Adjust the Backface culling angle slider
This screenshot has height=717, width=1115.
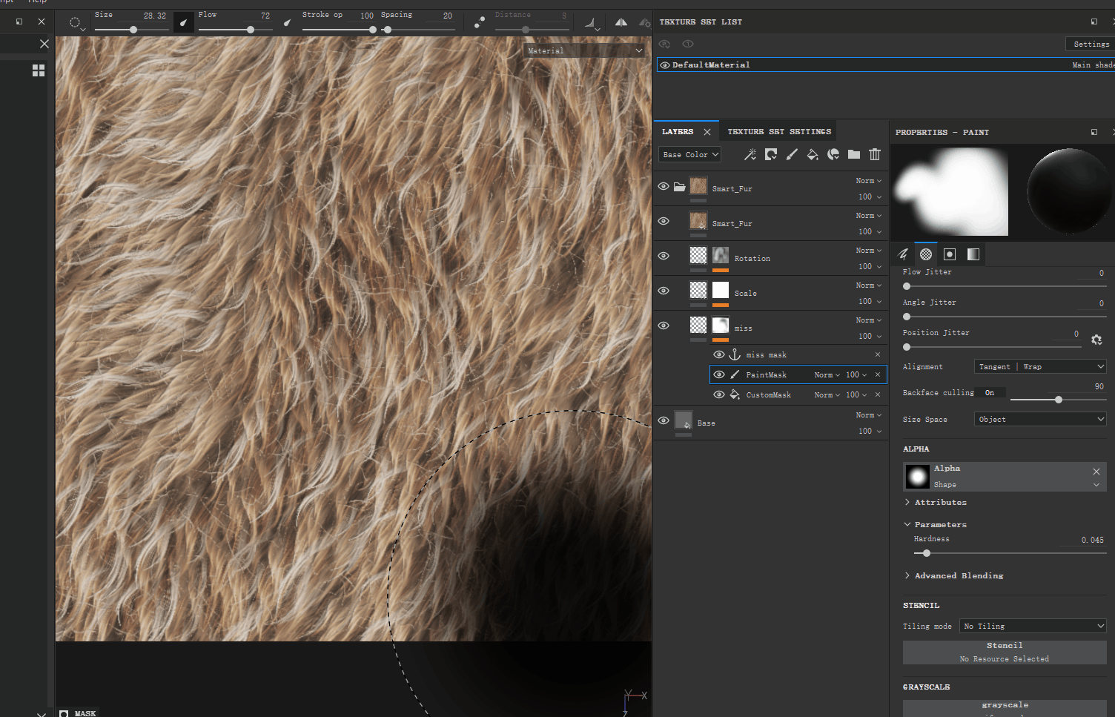(x=1058, y=400)
